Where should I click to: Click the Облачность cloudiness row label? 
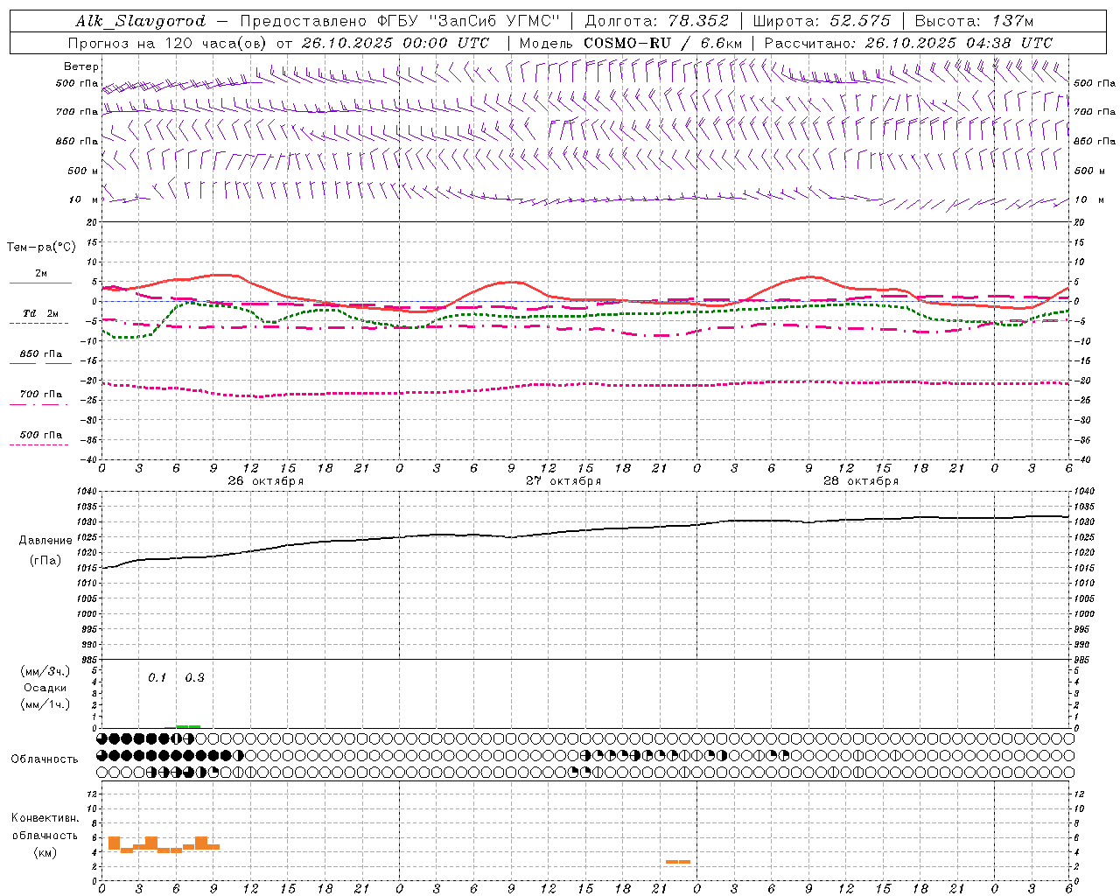click(45, 759)
